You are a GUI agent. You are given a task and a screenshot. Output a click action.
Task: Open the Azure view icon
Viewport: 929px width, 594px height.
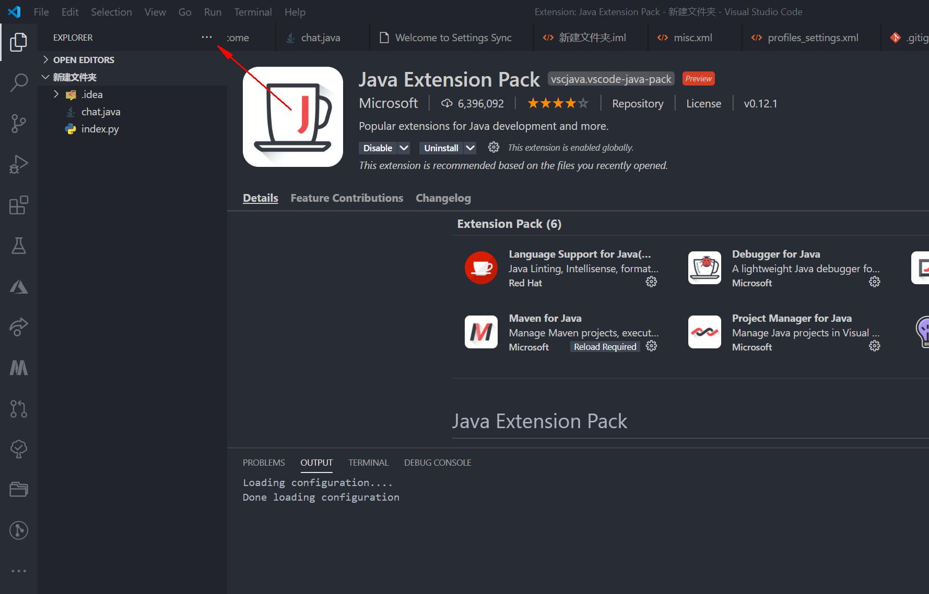(19, 286)
